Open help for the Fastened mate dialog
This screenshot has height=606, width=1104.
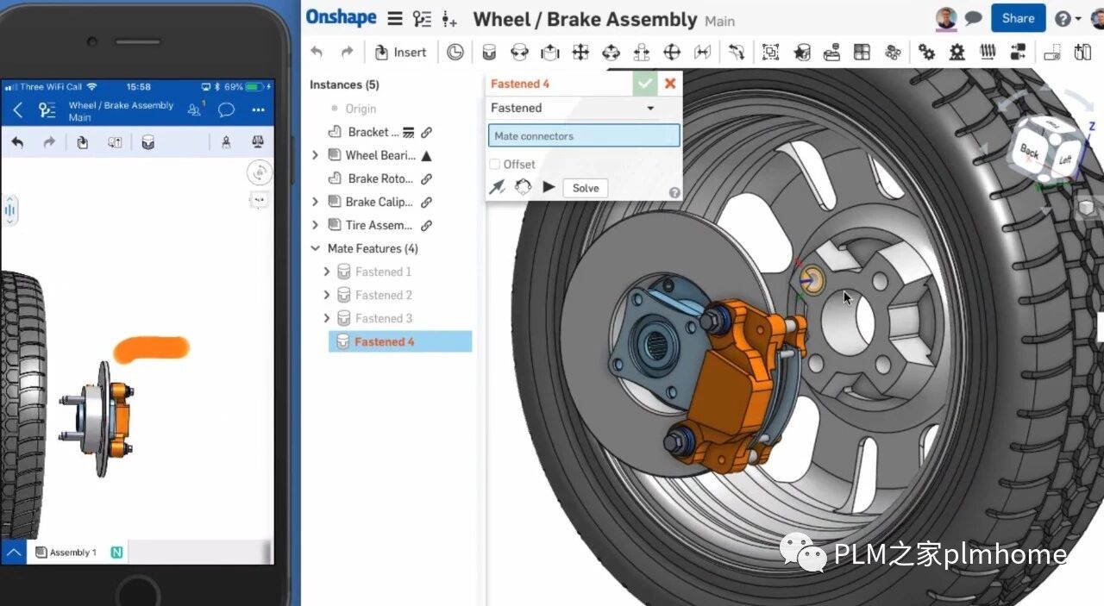674,193
